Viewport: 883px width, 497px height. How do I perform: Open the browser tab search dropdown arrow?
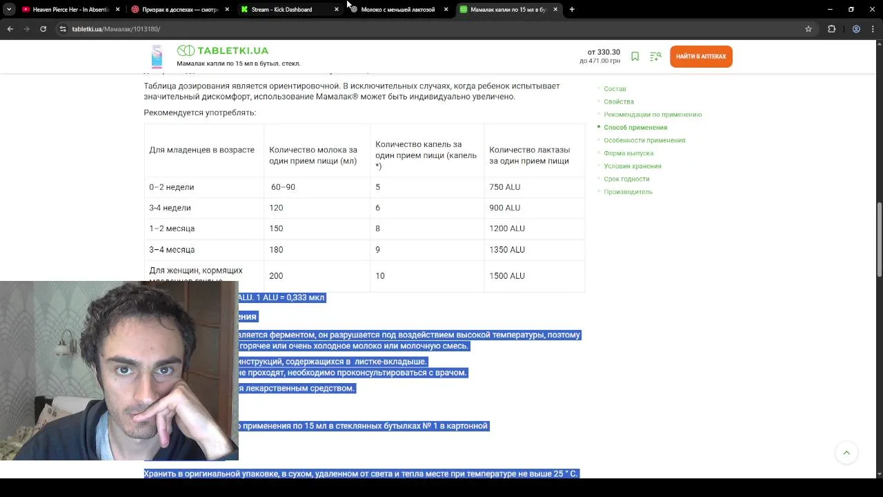pos(9,10)
